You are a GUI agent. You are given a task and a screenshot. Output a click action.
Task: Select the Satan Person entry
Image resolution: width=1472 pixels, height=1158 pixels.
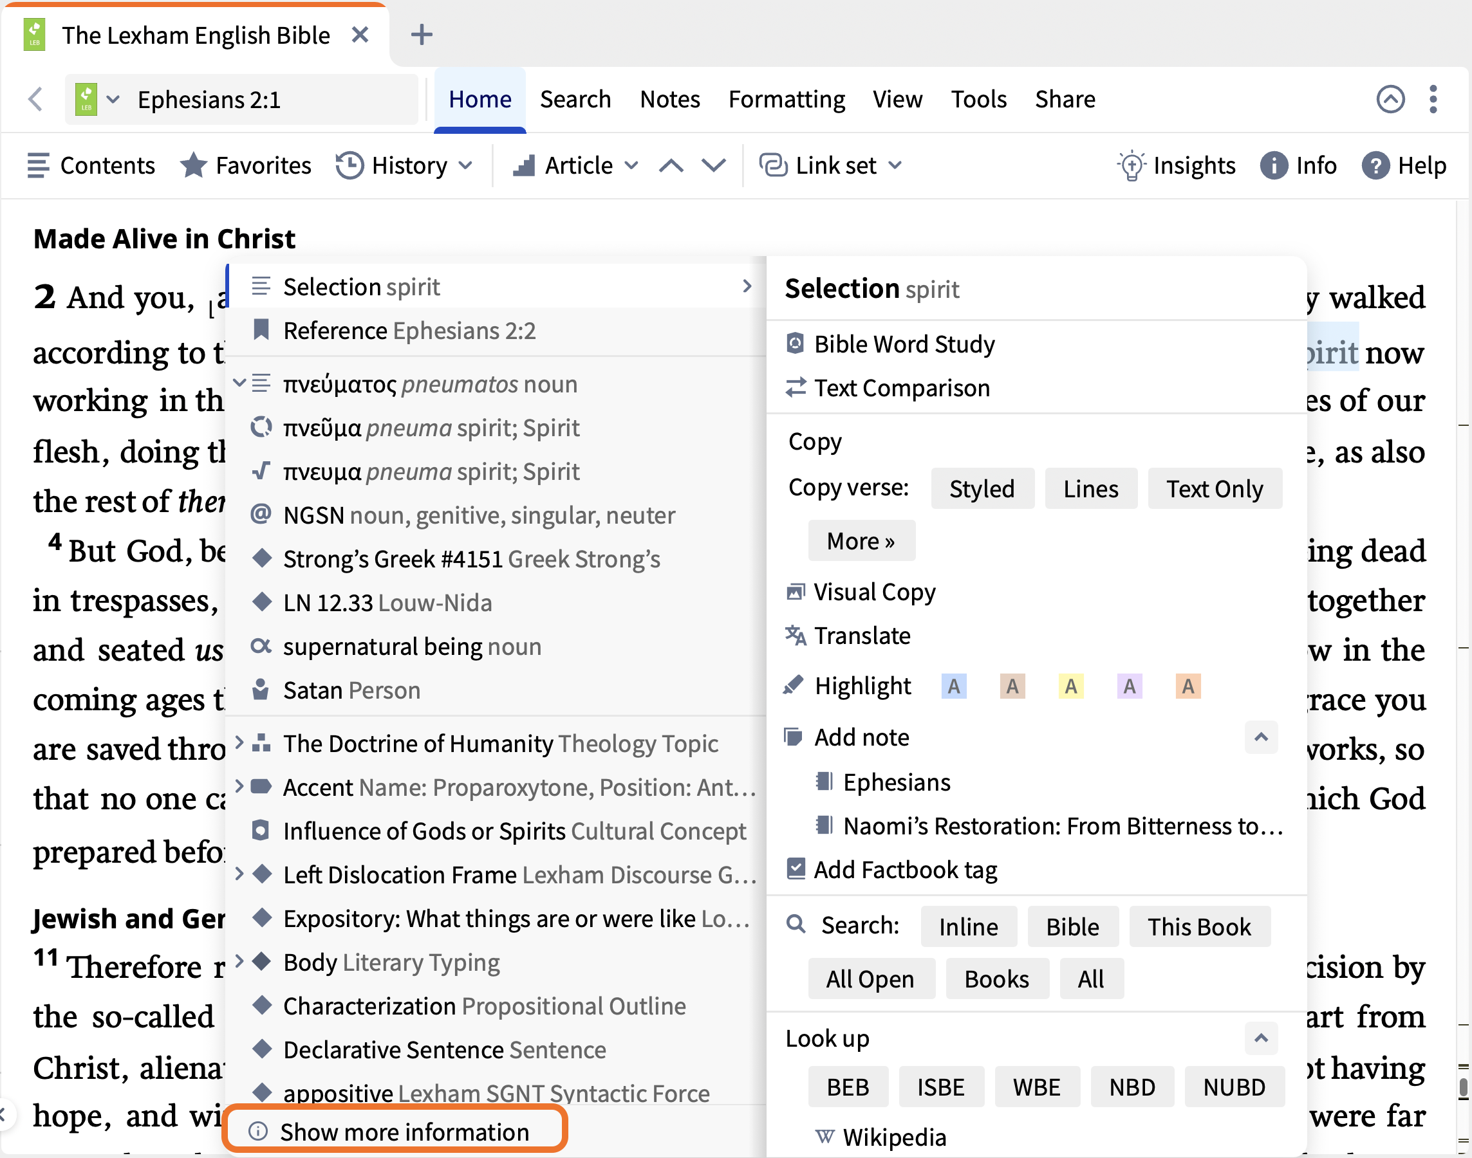click(x=495, y=690)
